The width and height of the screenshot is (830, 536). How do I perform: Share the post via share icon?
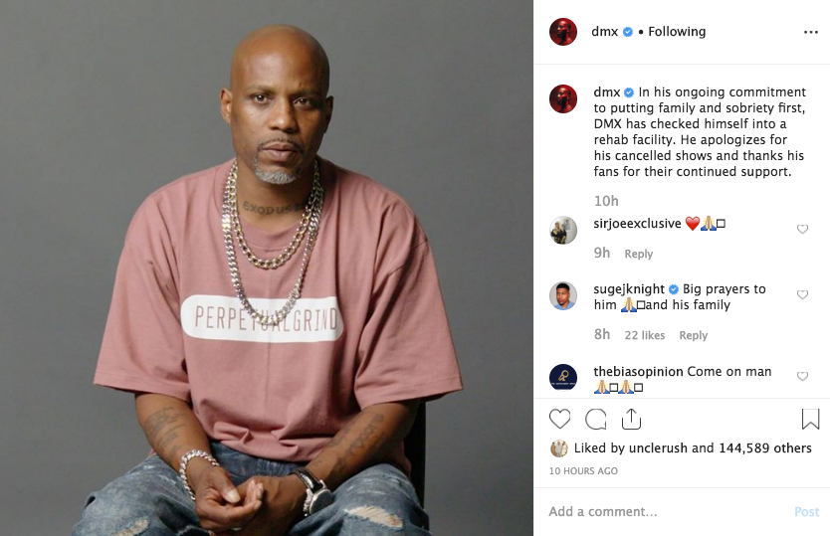coord(631,419)
